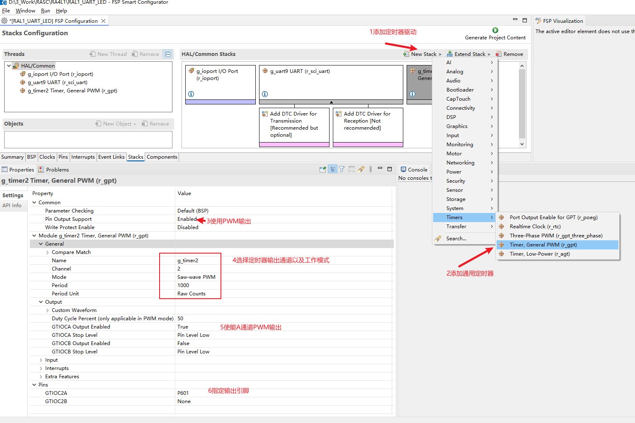
Task: Switch to the Problems tab
Action: coord(53,169)
